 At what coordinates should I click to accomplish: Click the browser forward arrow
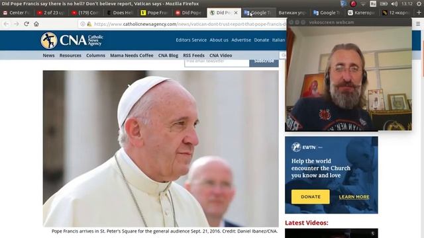click(16, 24)
